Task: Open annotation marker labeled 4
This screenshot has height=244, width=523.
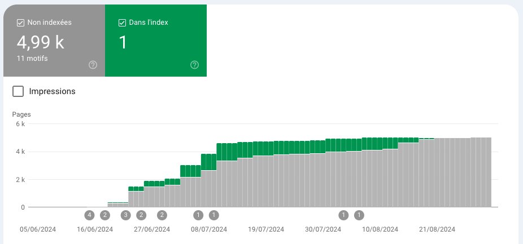Action: click(x=89, y=215)
